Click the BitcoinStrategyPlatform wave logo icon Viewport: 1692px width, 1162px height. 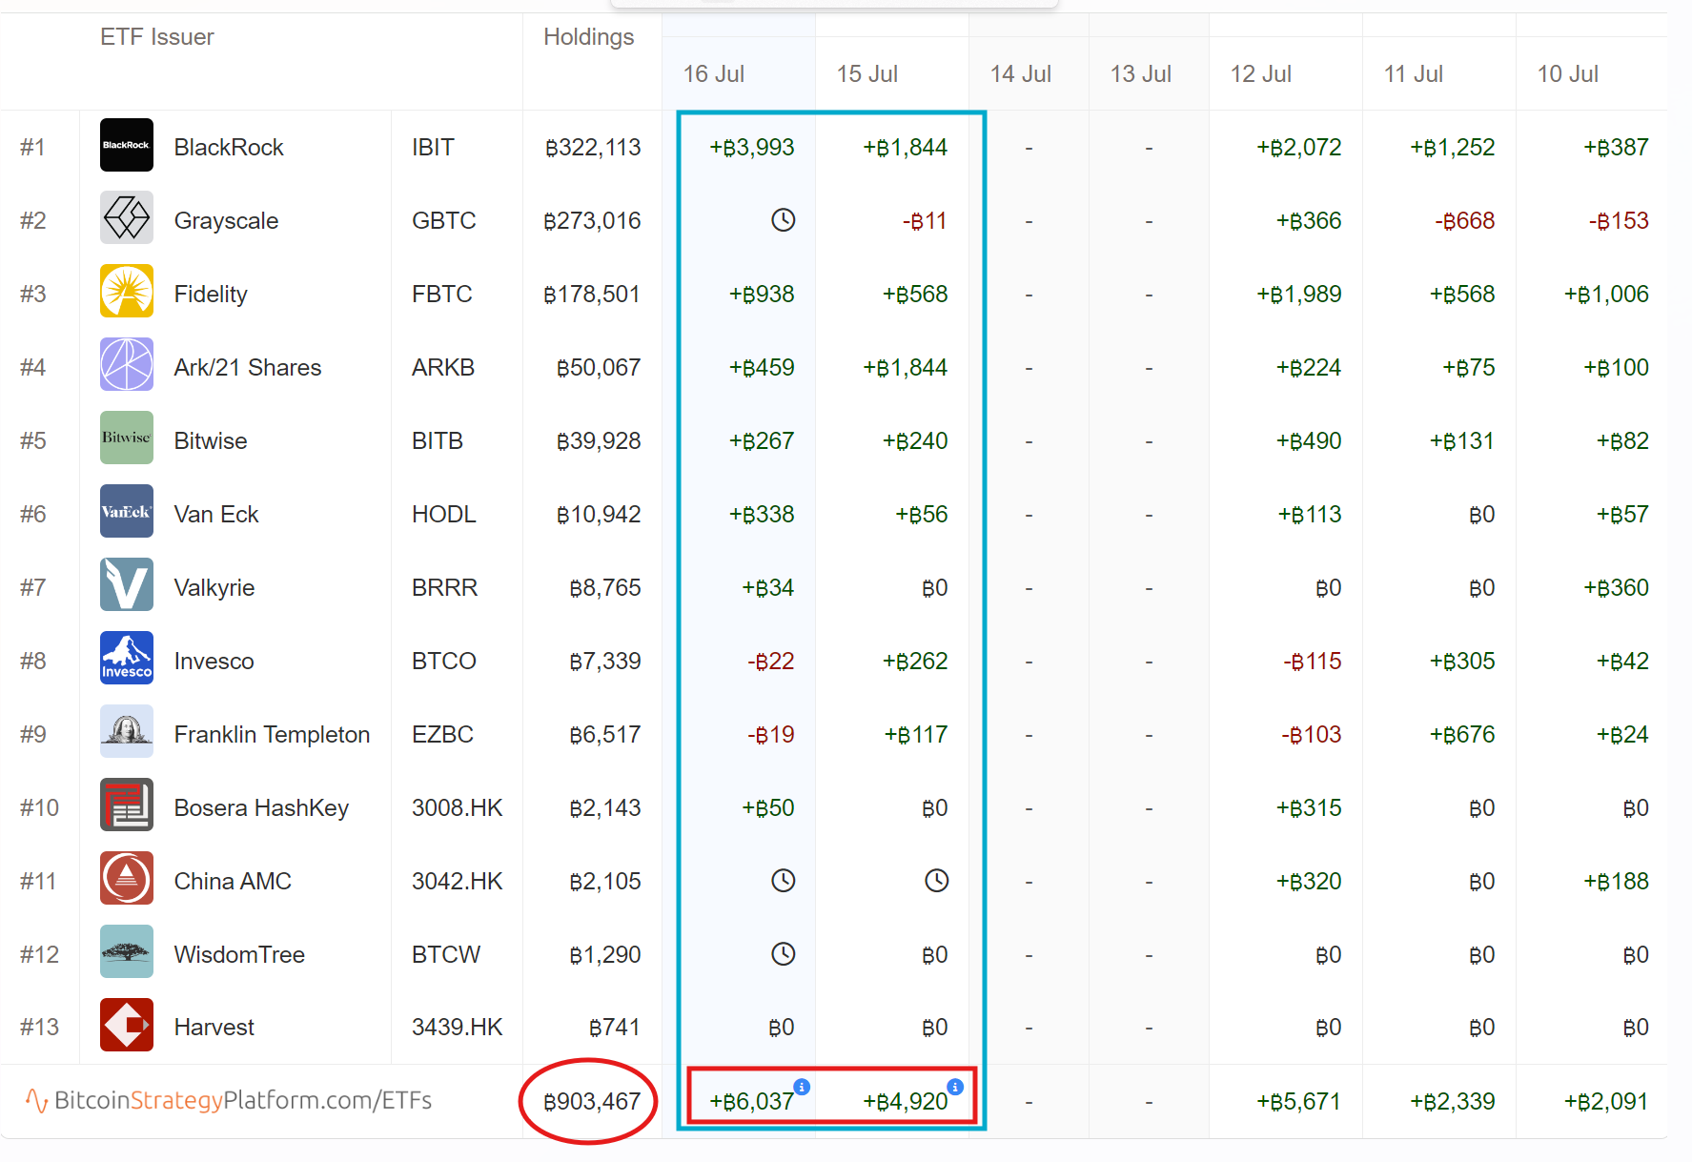coord(36,1101)
